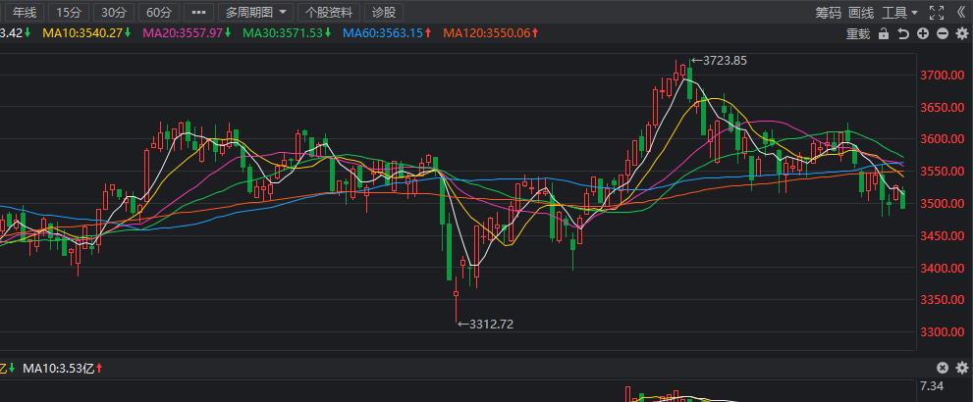The image size is (973, 402).
Task: Zoom out the chart with the minus icon
Action: point(943,33)
